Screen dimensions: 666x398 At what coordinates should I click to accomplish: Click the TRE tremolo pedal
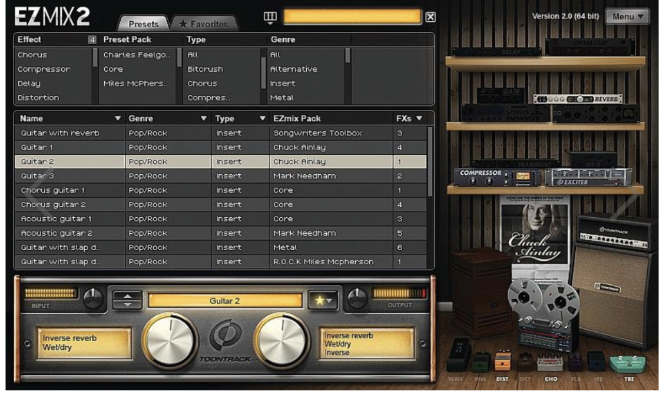click(x=628, y=364)
